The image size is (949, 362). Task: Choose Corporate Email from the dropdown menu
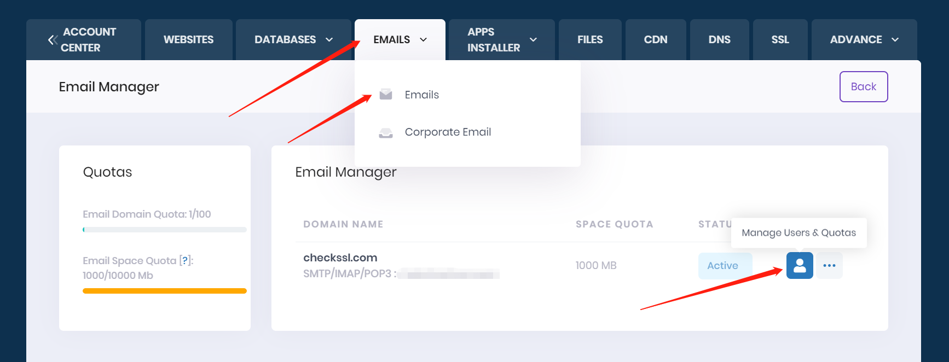(x=447, y=132)
